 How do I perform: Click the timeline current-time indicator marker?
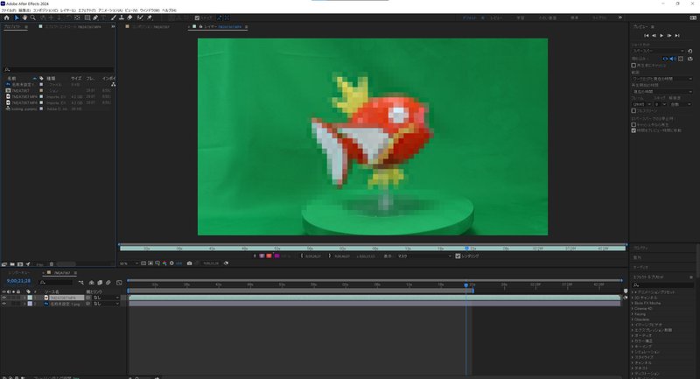pyautogui.click(x=466, y=284)
